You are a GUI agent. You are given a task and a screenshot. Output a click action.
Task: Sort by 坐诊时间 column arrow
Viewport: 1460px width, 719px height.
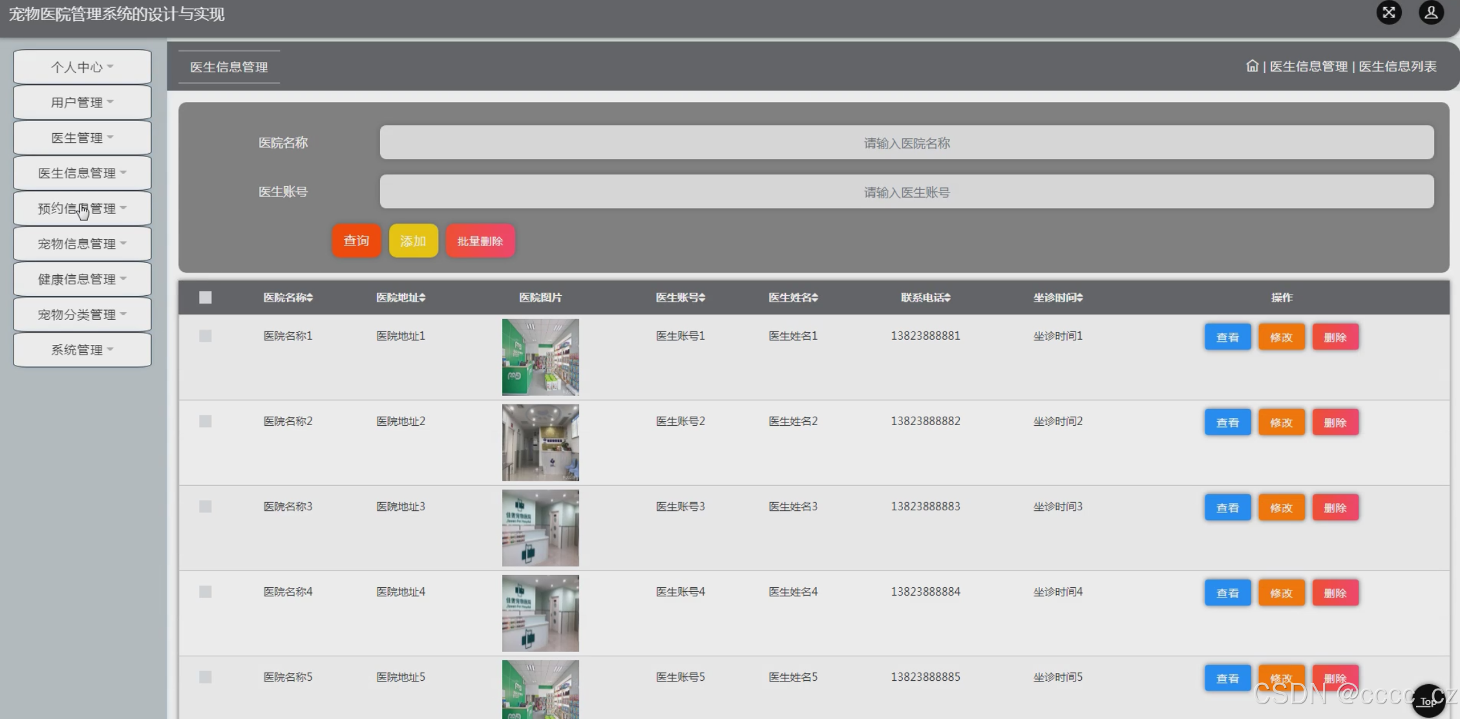1080,298
